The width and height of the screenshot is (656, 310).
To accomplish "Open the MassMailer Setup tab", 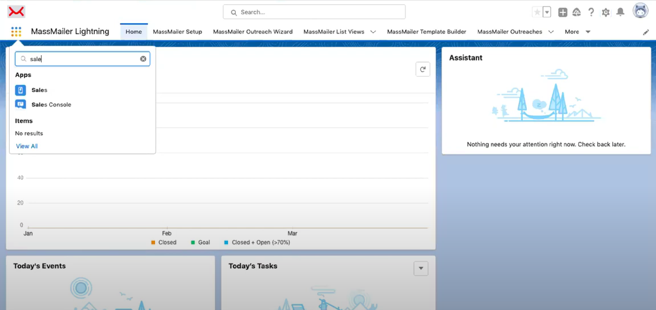I will (177, 32).
